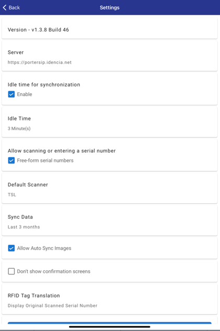Tap the home indicator bar at bottom

tap(109, 327)
